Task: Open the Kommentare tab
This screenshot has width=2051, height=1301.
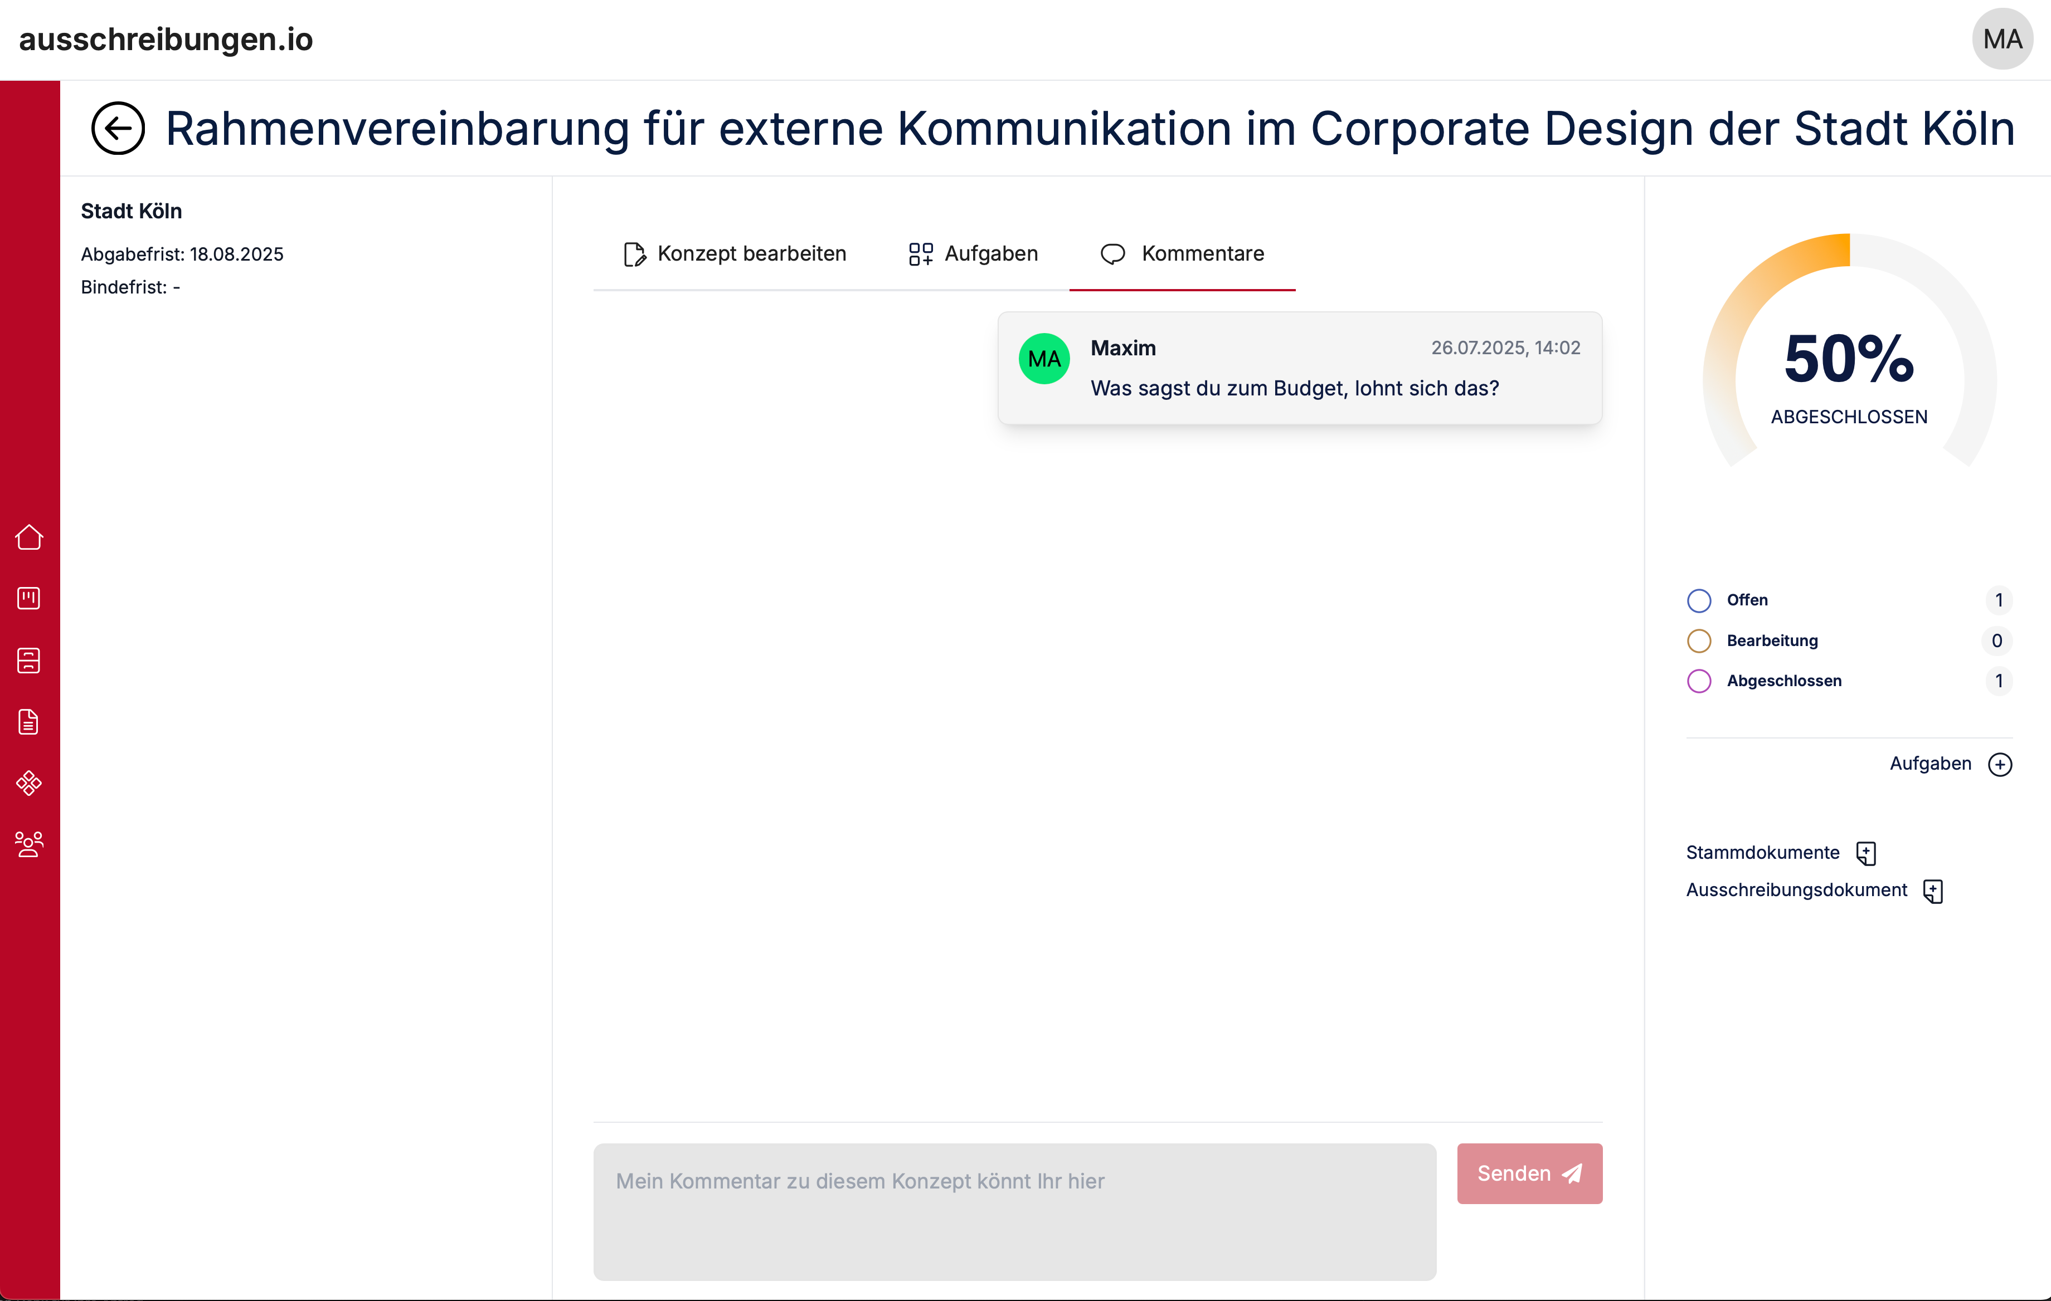Action: click(x=1182, y=253)
